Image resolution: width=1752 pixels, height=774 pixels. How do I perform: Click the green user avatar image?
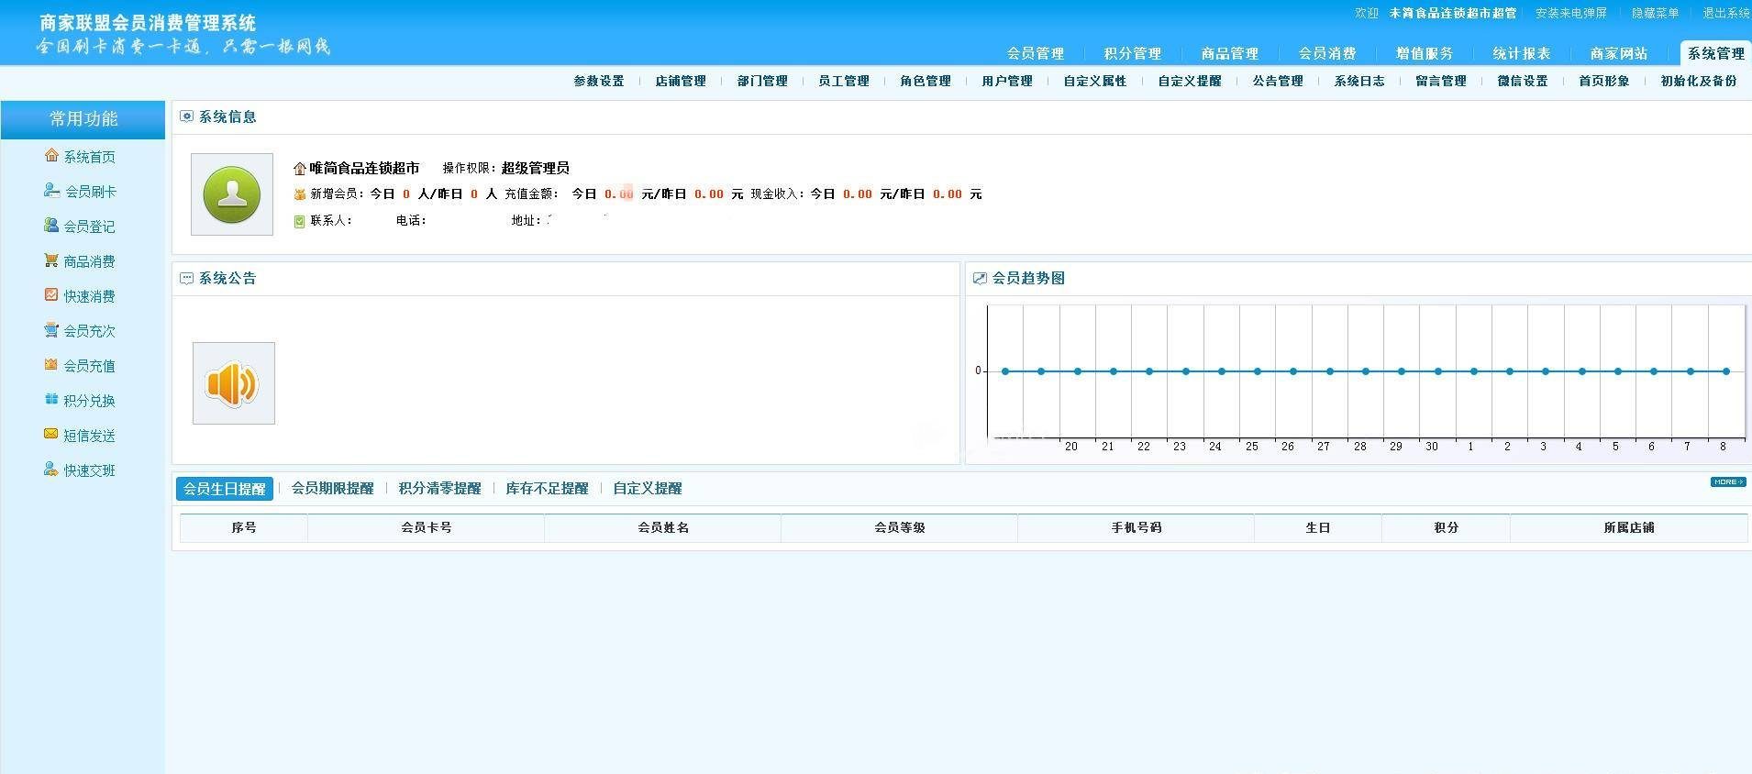click(x=232, y=194)
